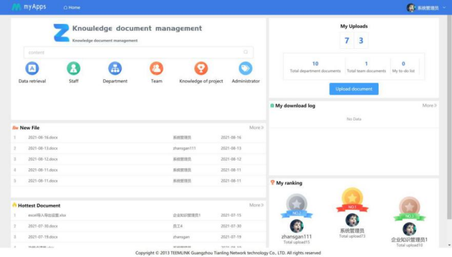Open Total department documents count
Image resolution: width=452 pixels, height=257 pixels.
(315, 64)
